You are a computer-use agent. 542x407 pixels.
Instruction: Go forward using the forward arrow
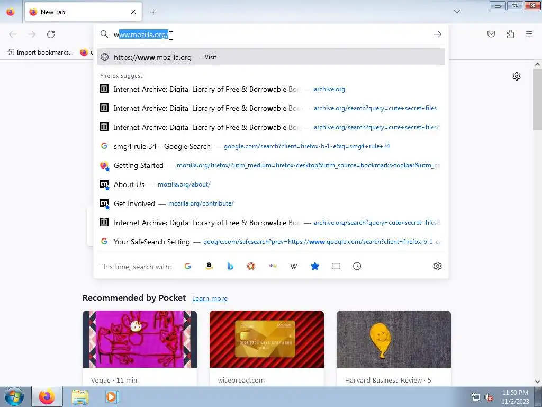pyautogui.click(x=32, y=34)
